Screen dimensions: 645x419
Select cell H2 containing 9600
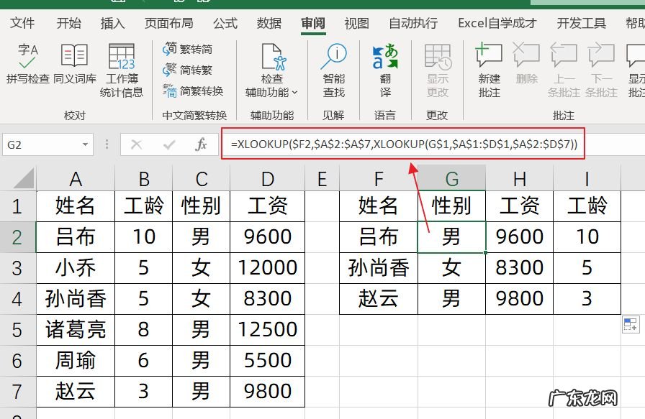pyautogui.click(x=519, y=236)
